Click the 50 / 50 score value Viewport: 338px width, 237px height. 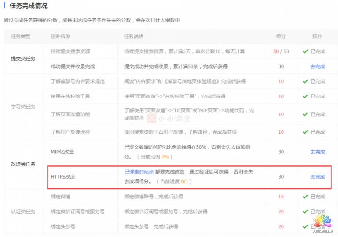click(x=281, y=51)
